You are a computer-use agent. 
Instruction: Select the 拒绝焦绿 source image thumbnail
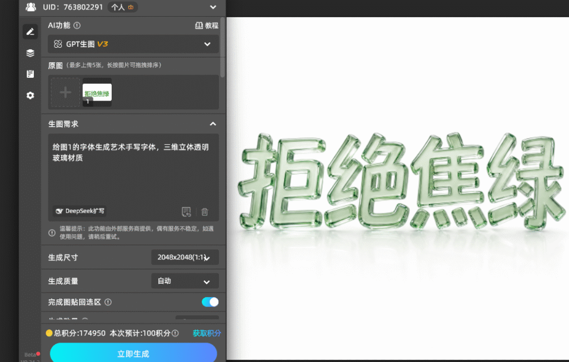pos(97,92)
